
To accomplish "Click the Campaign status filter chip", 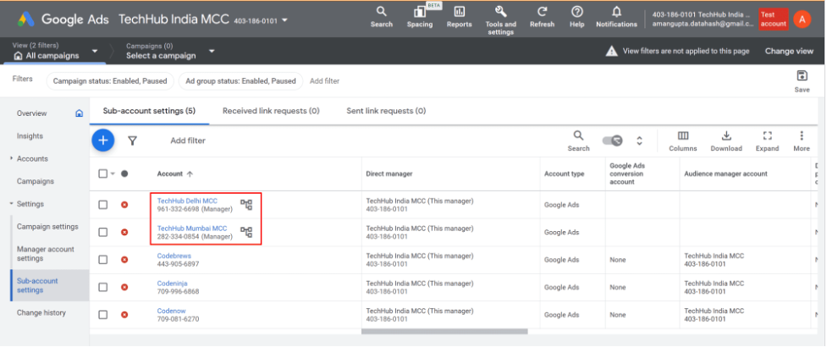I will (x=110, y=81).
